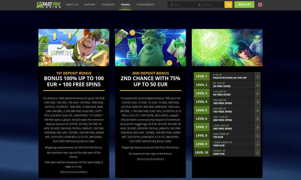Viewport: 301px width, 180px height.
Task: Expand Level 7 row arrow
Action: (x=258, y=127)
